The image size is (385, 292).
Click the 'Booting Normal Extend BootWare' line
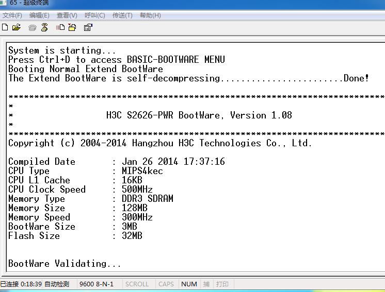tap(86, 69)
